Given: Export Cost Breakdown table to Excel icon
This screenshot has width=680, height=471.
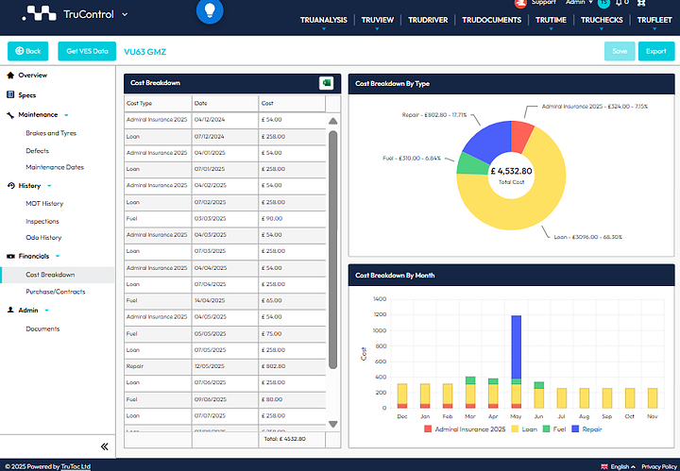Looking at the screenshot, I should tap(326, 83).
